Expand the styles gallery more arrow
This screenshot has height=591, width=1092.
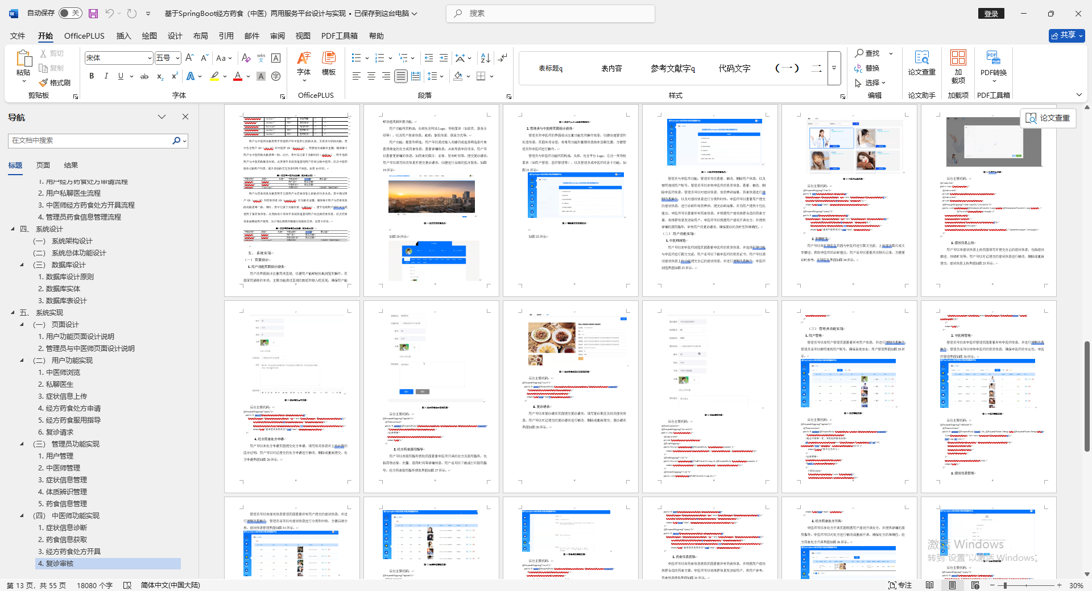pos(834,68)
